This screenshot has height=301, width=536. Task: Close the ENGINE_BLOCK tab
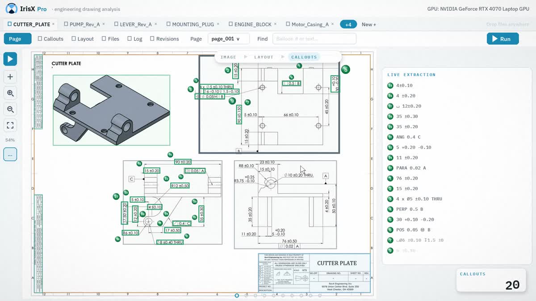click(x=275, y=24)
